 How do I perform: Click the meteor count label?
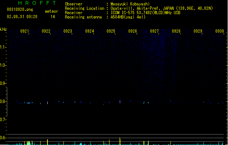pos(51,11)
